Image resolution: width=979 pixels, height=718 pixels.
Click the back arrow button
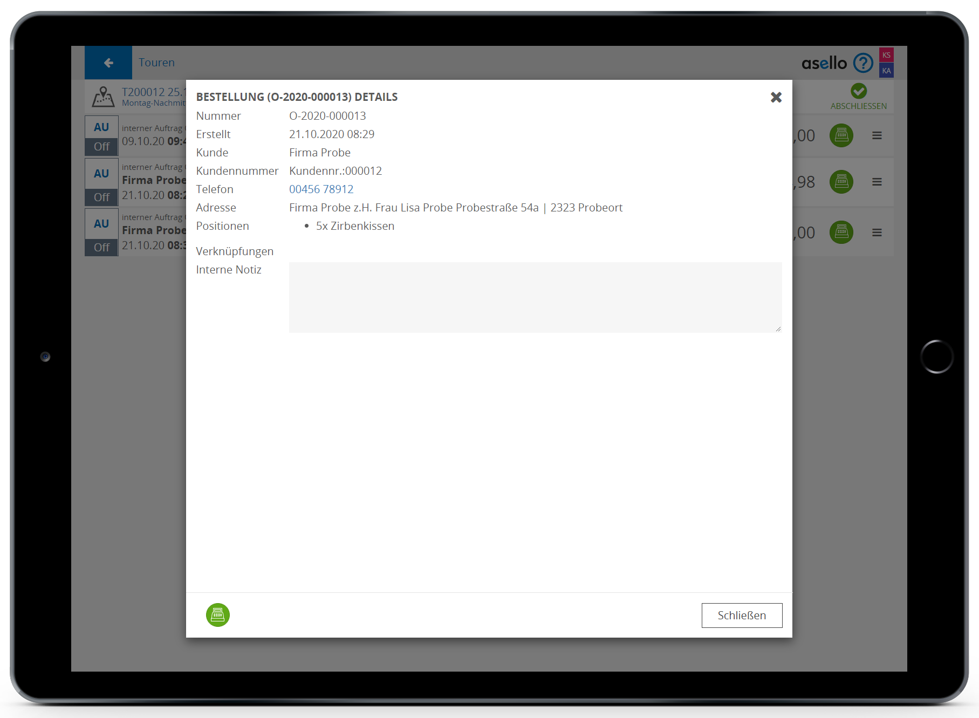(108, 63)
